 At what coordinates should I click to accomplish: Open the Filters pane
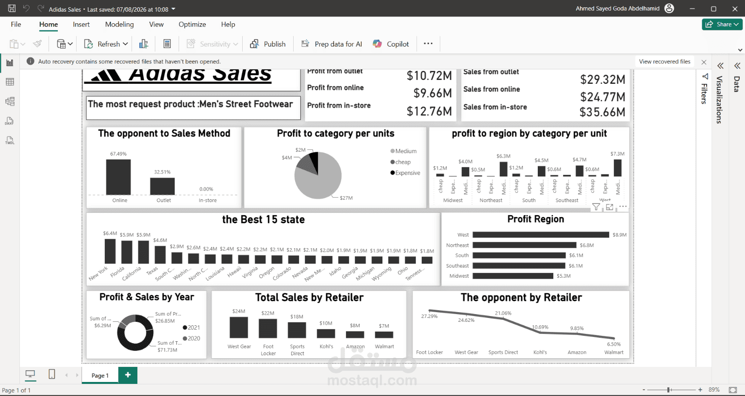point(704,89)
